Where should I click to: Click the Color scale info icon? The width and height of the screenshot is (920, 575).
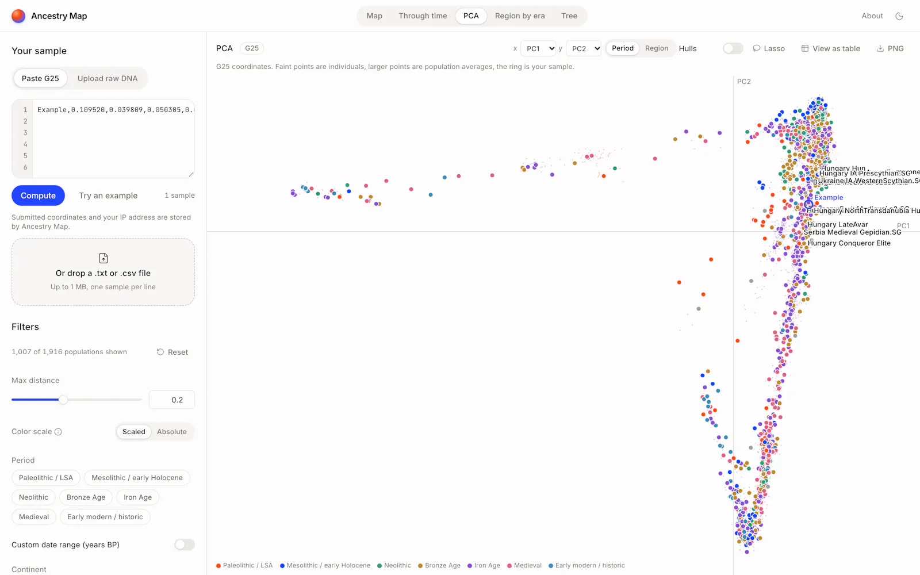coord(58,432)
